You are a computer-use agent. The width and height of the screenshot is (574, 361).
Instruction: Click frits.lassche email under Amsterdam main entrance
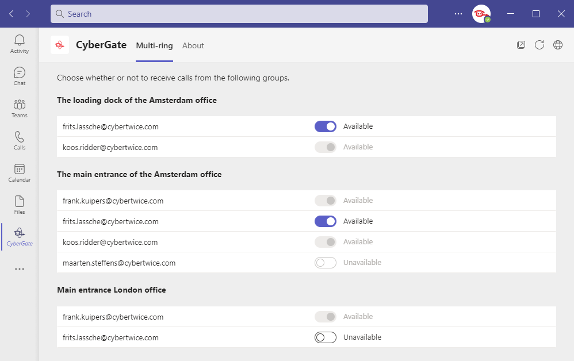click(x=110, y=222)
